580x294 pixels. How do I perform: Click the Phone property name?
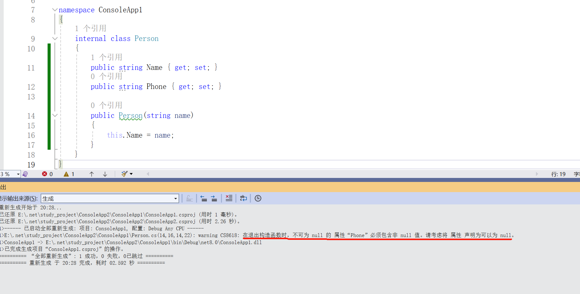point(156,87)
